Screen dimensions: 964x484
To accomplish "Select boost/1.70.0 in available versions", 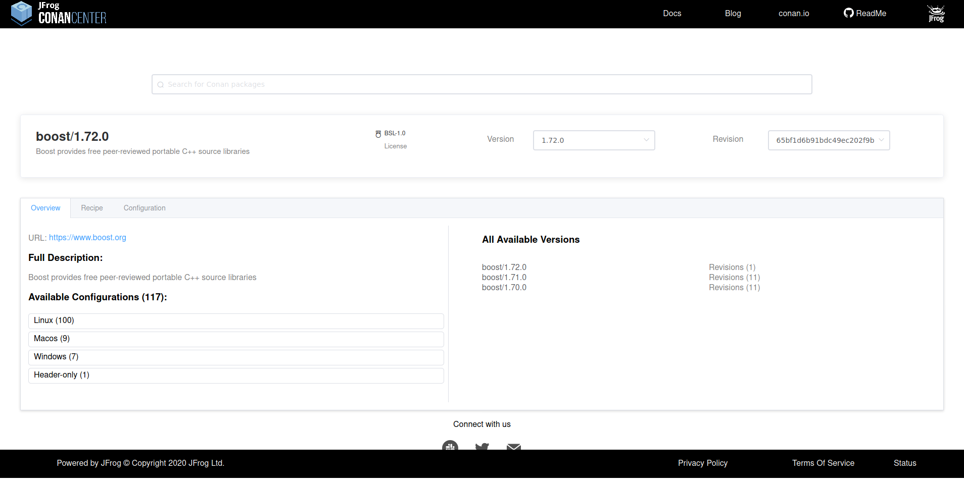I will tap(504, 287).
